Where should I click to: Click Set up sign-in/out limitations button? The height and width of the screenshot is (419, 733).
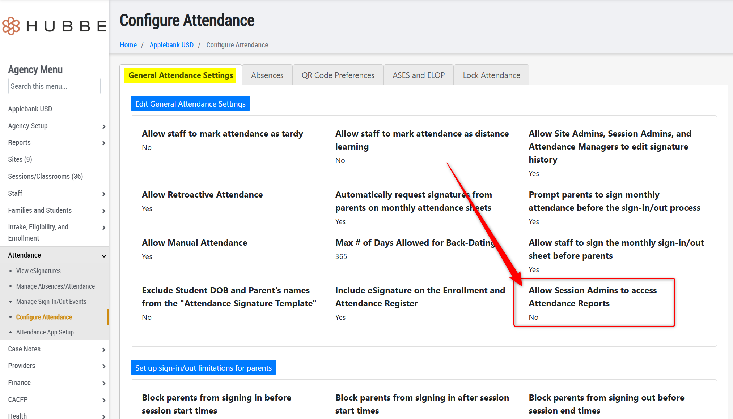tap(203, 368)
